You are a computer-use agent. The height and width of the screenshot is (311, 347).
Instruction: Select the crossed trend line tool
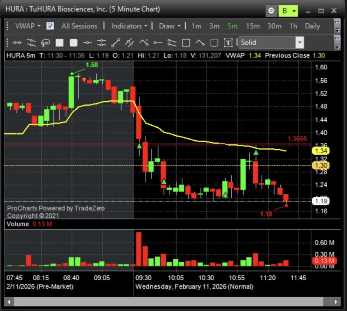pyautogui.click(x=130, y=43)
